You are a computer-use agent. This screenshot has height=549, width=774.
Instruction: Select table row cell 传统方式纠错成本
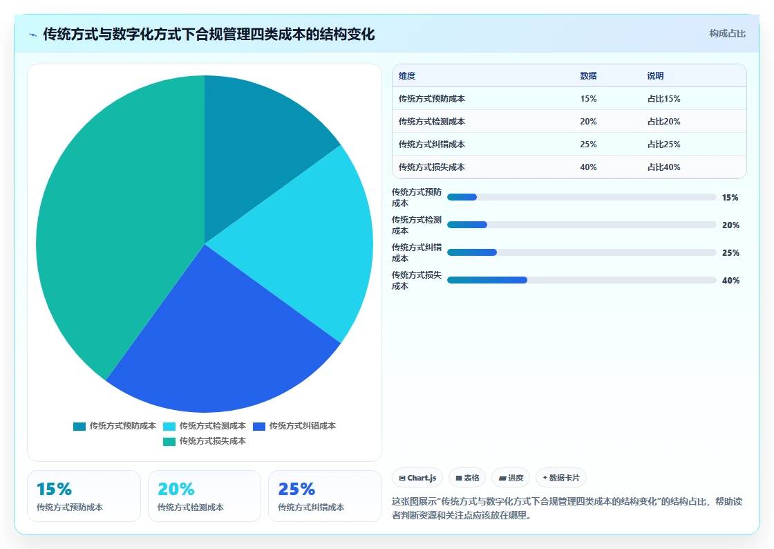[432, 144]
